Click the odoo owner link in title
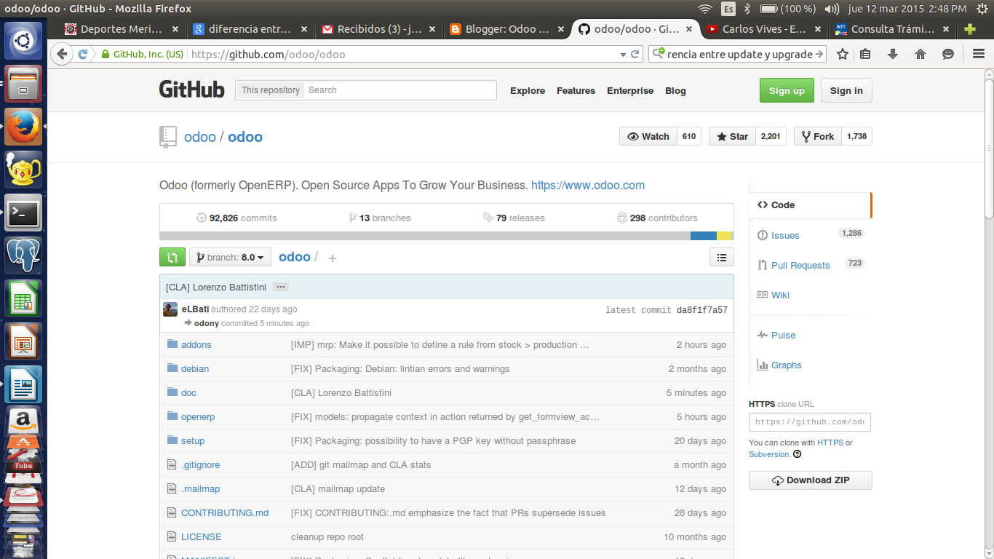This screenshot has width=994, height=559. click(x=200, y=137)
